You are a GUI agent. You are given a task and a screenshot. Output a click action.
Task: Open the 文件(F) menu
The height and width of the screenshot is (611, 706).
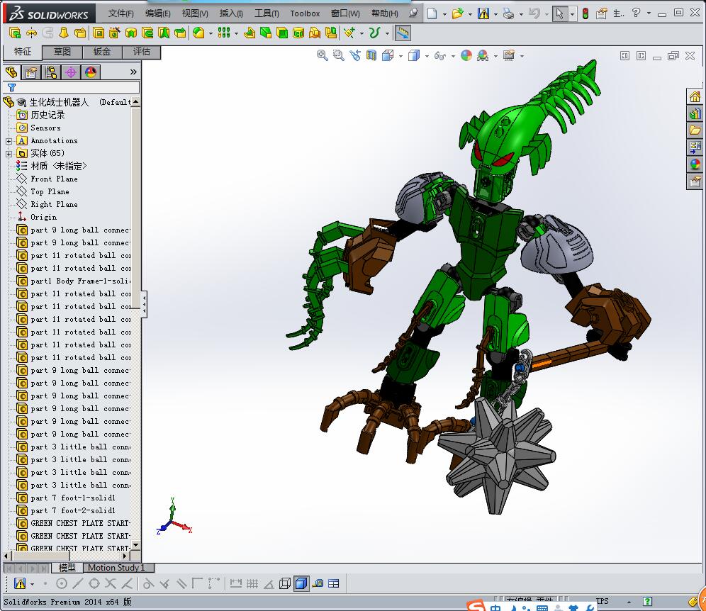pos(121,13)
